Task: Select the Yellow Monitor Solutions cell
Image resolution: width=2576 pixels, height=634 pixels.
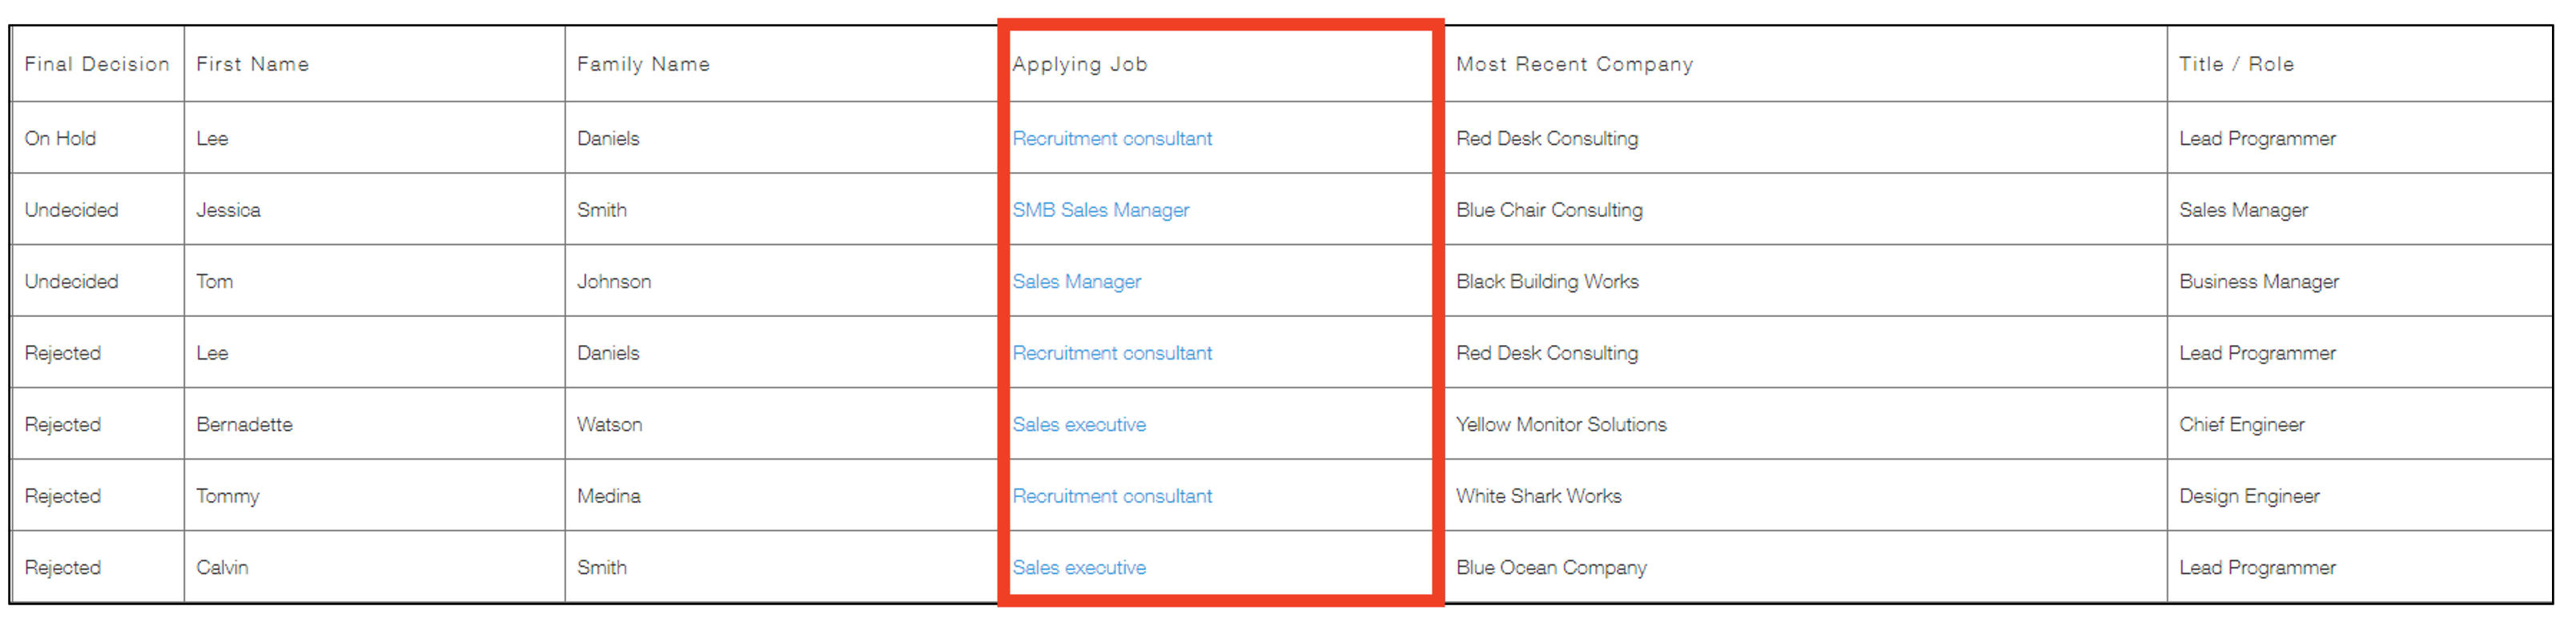Action: [x=1561, y=425]
